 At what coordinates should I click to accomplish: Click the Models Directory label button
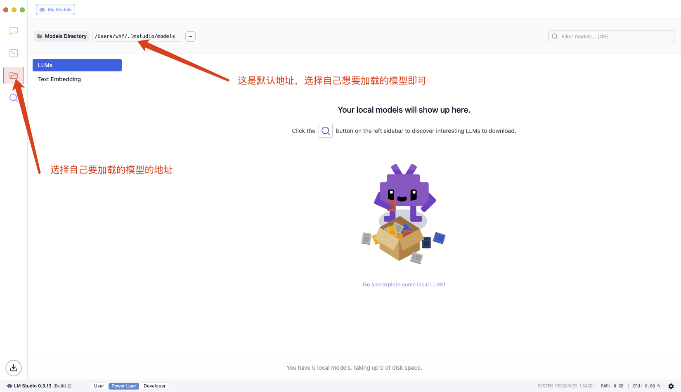pyautogui.click(x=62, y=36)
